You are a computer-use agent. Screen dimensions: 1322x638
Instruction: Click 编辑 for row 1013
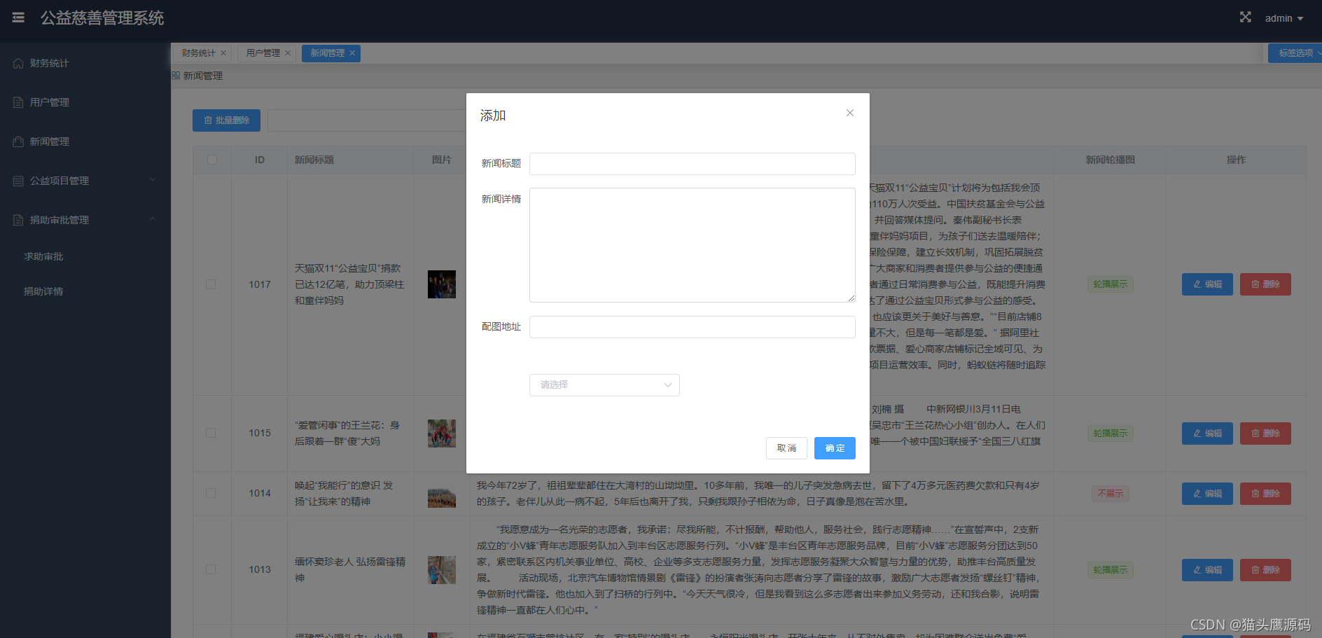(x=1207, y=570)
